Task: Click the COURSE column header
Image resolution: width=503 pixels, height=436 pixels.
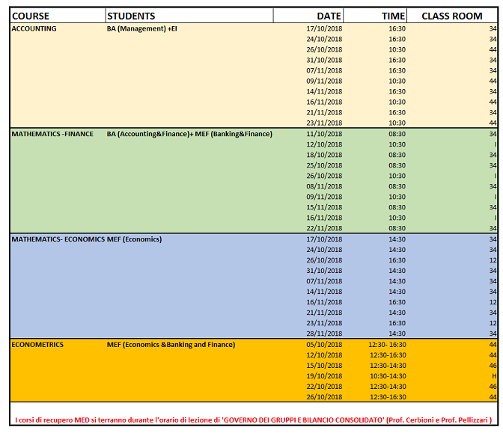Action: [31, 16]
